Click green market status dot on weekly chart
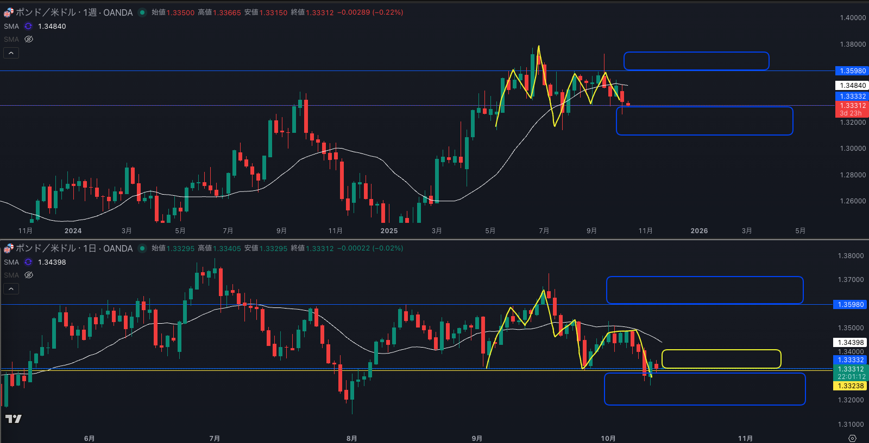869x443 pixels. 142,12
